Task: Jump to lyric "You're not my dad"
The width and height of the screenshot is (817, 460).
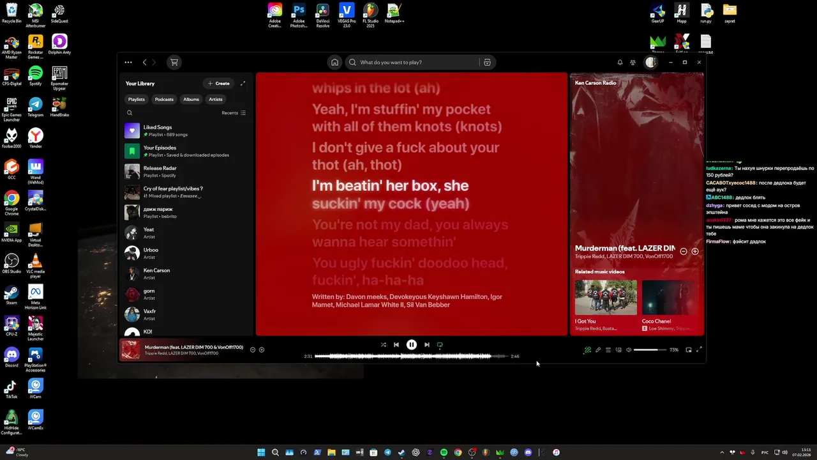Action: pyautogui.click(x=410, y=234)
